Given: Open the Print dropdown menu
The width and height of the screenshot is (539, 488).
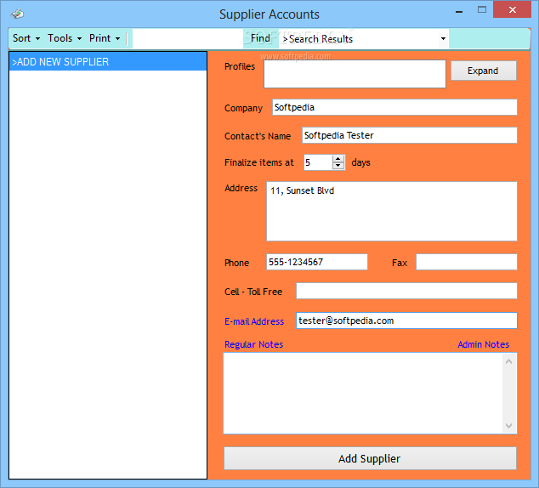Looking at the screenshot, I should pos(105,38).
